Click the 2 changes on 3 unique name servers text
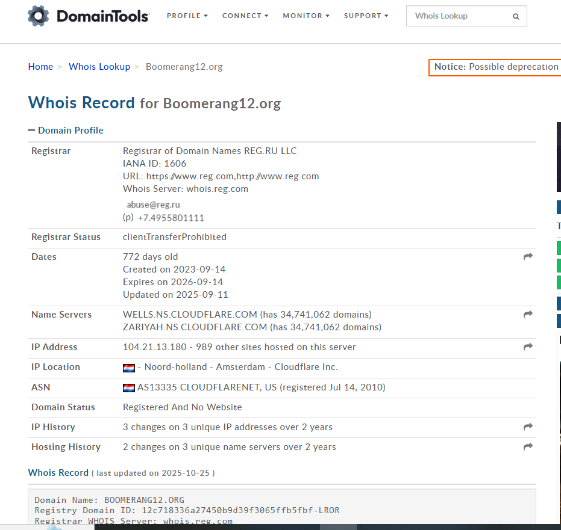The image size is (561, 530). pyautogui.click(x=230, y=447)
